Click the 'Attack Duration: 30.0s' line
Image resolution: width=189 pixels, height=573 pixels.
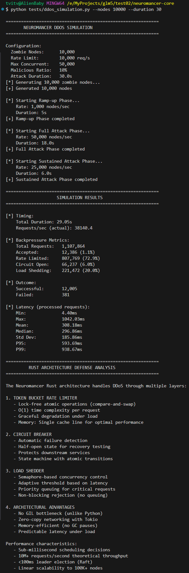(41, 76)
